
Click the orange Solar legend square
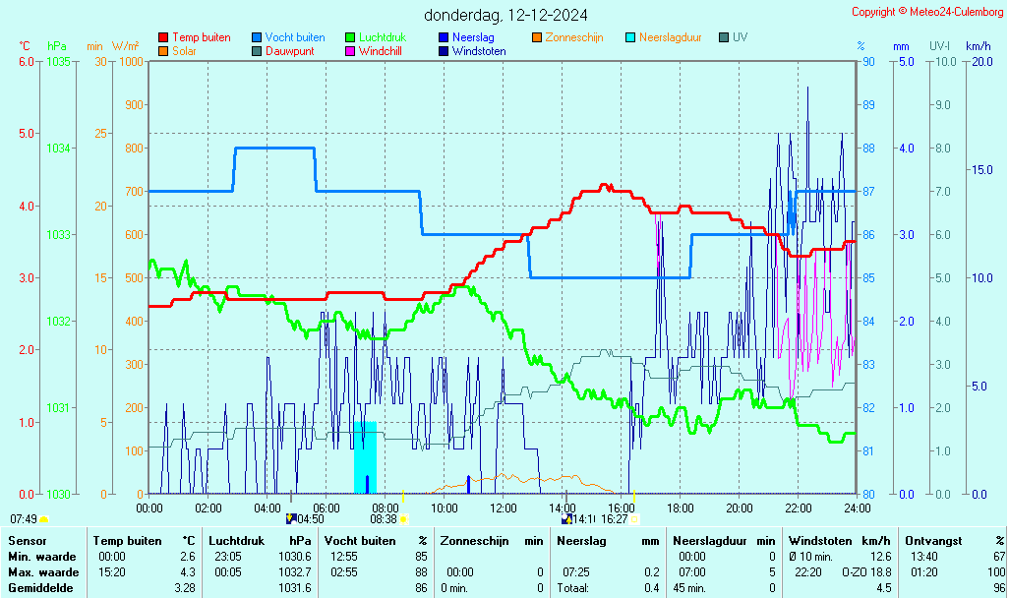(x=163, y=51)
